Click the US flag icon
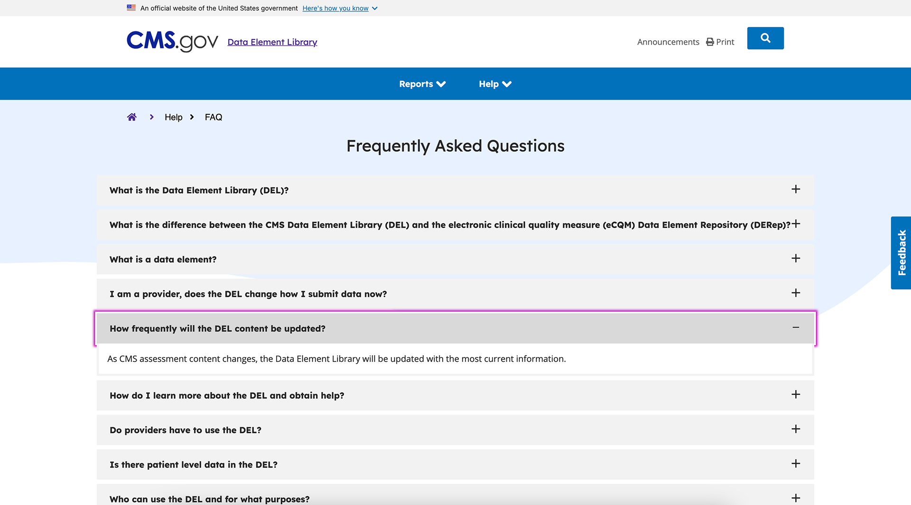The width and height of the screenshot is (911, 505). pyautogui.click(x=131, y=8)
